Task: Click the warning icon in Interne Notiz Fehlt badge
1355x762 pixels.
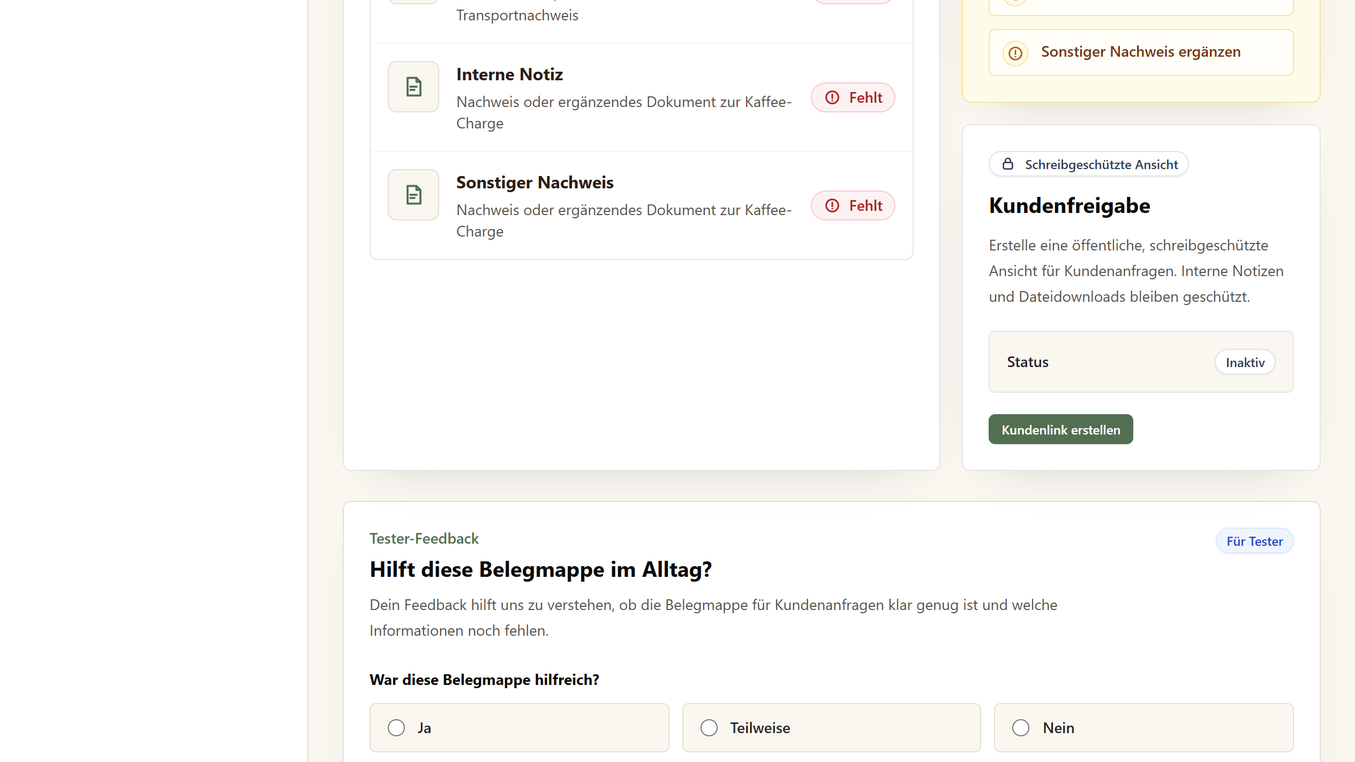Action: pyautogui.click(x=832, y=97)
